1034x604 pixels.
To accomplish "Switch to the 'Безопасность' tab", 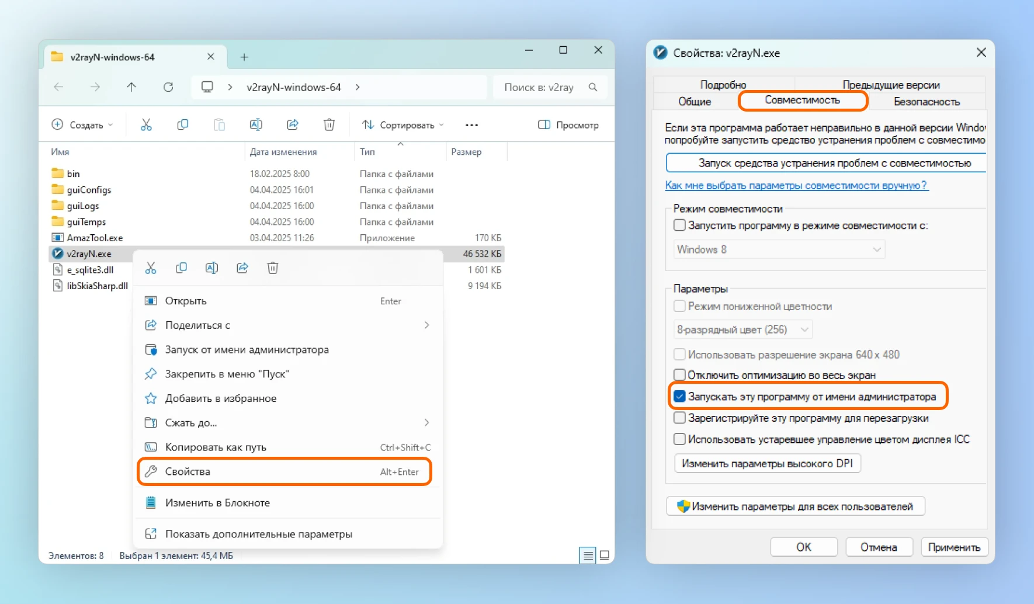I will tap(927, 102).
